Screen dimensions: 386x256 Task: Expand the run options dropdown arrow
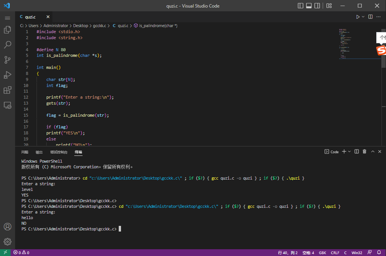(363, 17)
